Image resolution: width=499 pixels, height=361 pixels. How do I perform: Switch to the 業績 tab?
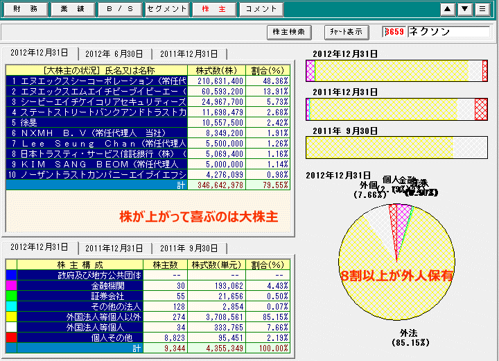click(x=73, y=9)
